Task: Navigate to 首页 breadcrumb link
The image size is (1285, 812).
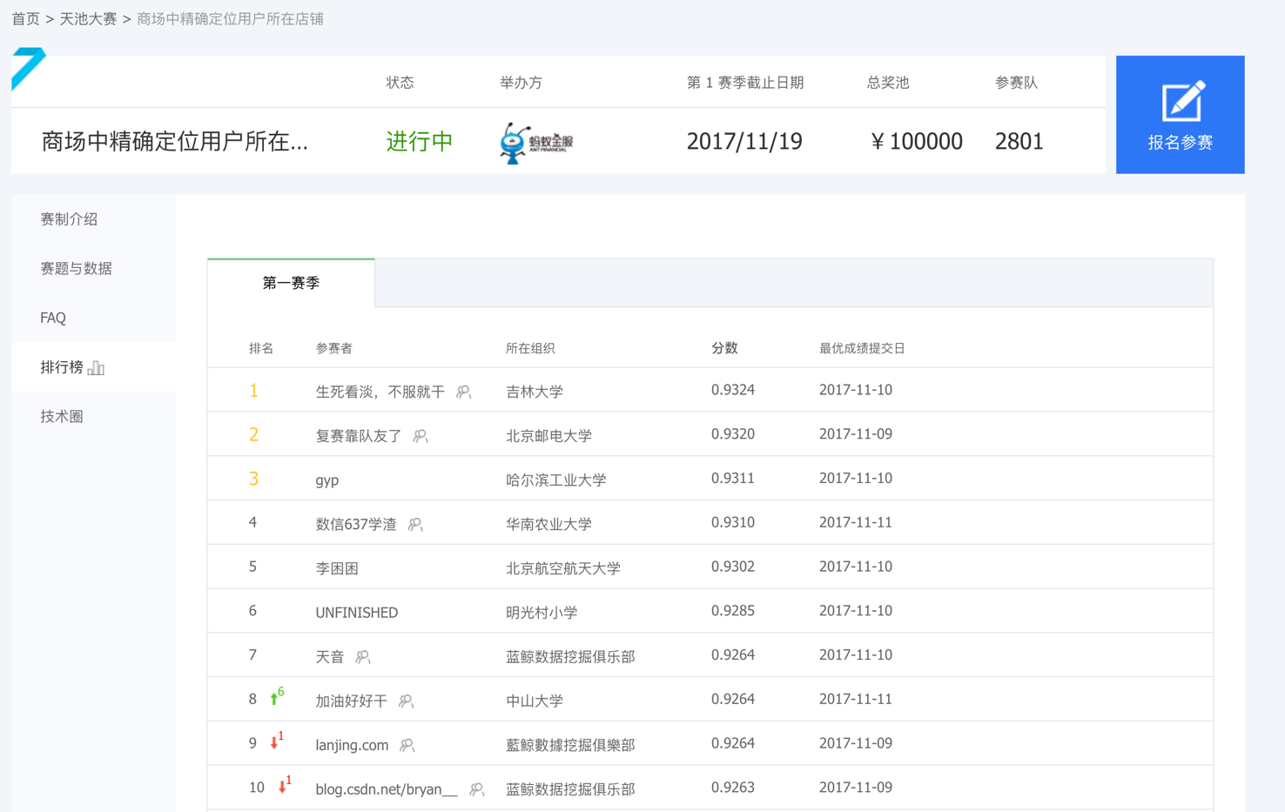Action: point(24,18)
